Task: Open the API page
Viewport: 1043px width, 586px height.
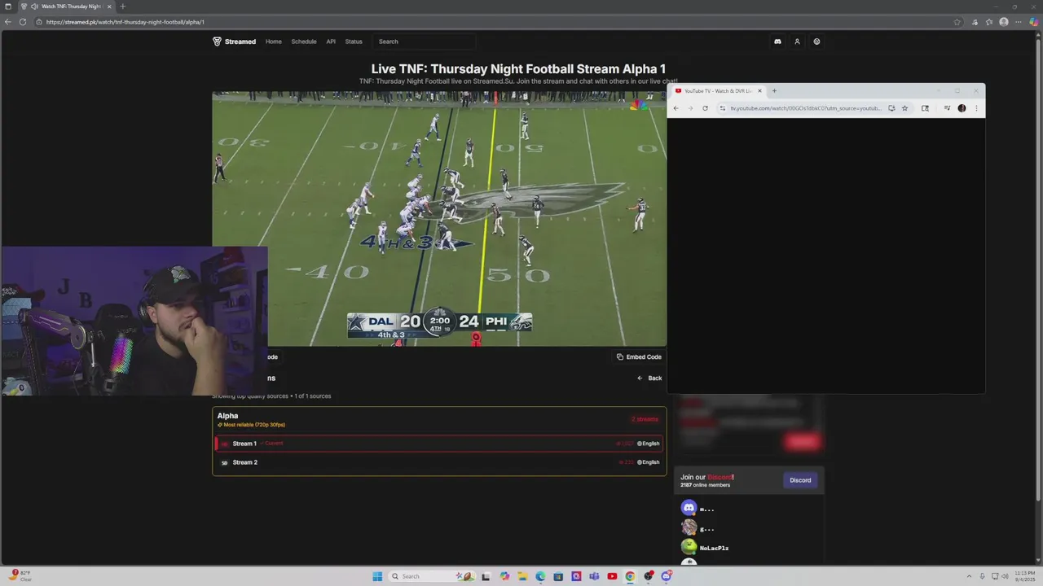Action: [331, 42]
